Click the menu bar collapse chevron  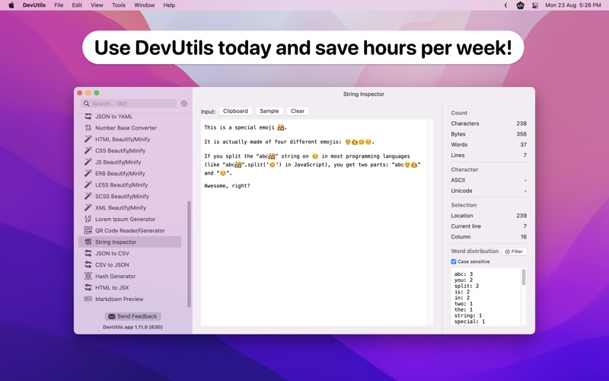[505, 5]
